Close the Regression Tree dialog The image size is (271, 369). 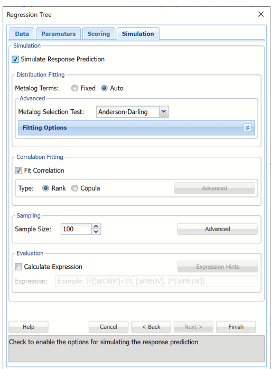point(261,14)
